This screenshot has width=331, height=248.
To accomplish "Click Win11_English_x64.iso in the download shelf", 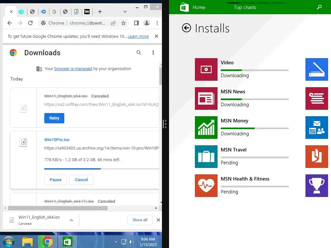I will point(39,217).
